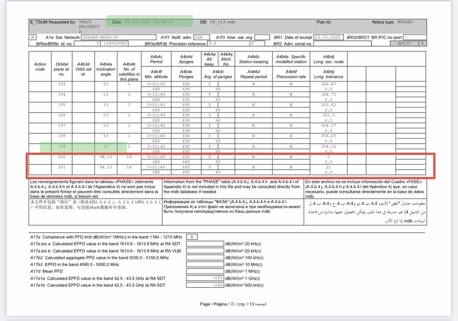
Task: Click the A17b2 aggregate PFD value field
Action: pos(205,258)
